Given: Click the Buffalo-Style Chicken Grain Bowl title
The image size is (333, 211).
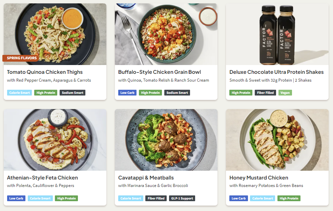Looking at the screenshot, I should (159, 72).
